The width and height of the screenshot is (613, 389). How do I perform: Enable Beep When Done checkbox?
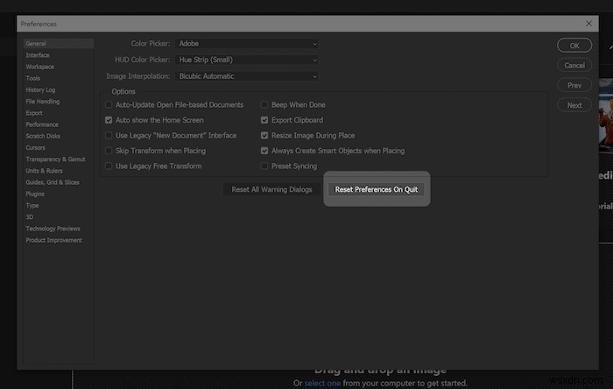264,105
